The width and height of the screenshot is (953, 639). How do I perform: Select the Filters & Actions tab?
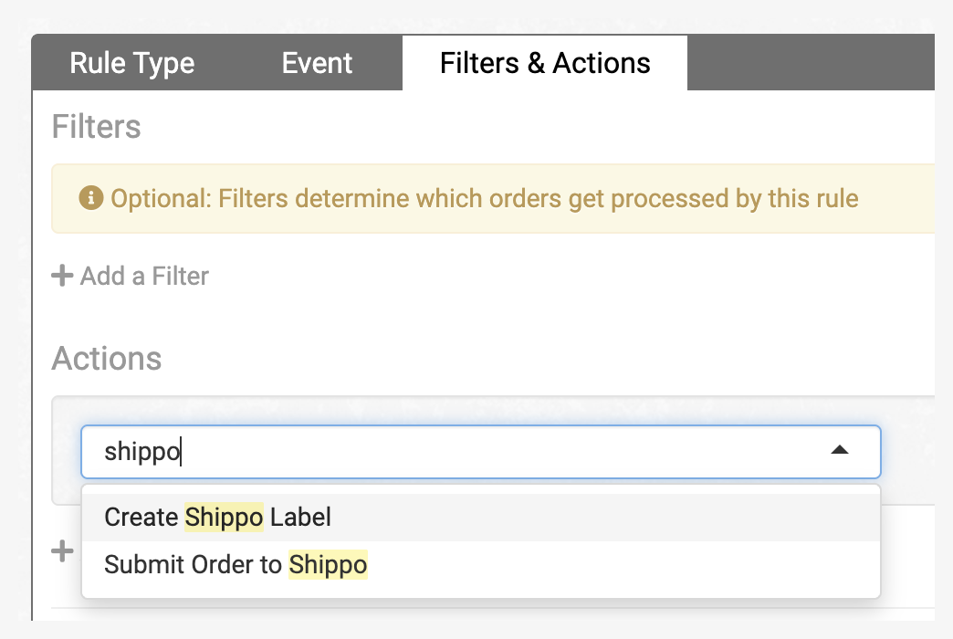(x=545, y=63)
